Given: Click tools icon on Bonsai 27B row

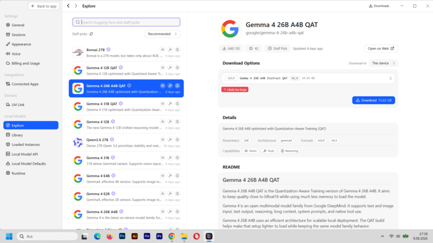Looking at the screenshot, I should pyautogui.click(x=170, y=50).
